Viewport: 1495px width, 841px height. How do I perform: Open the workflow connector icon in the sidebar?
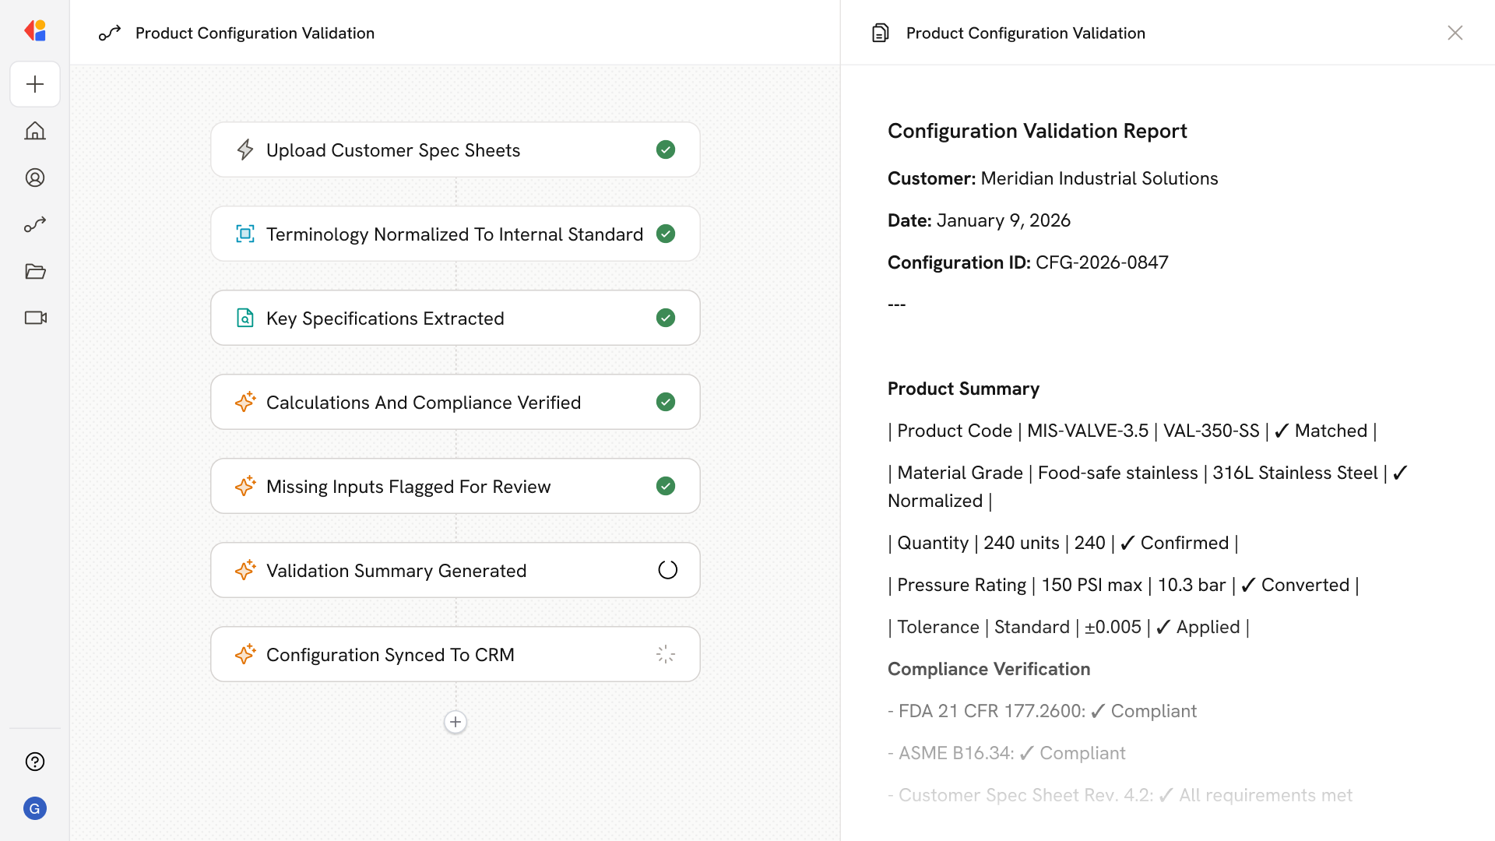(x=35, y=224)
